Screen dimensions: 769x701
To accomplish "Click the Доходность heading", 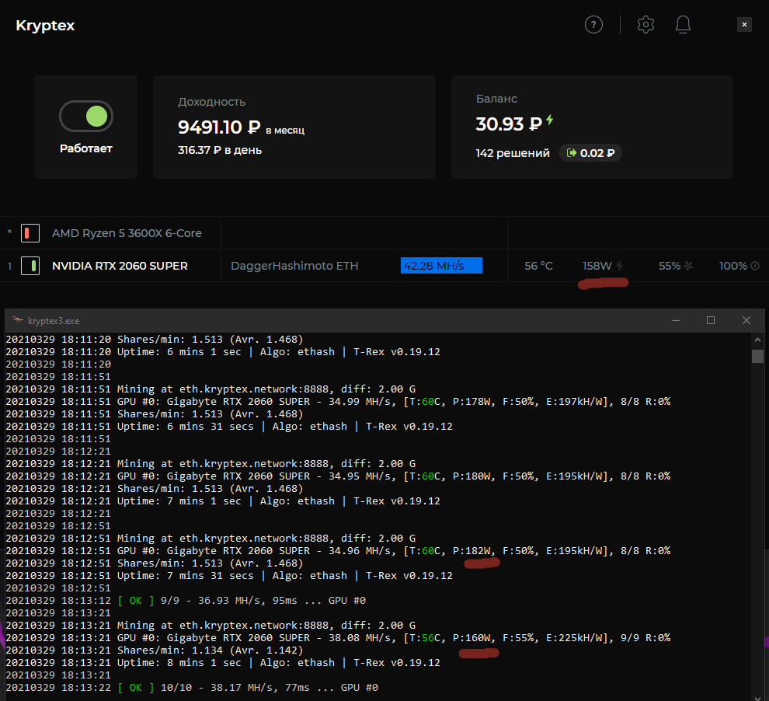I will 211,102.
